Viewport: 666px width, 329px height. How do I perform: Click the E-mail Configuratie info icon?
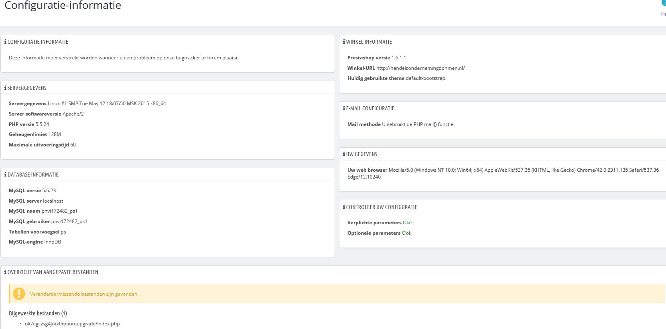(344, 108)
